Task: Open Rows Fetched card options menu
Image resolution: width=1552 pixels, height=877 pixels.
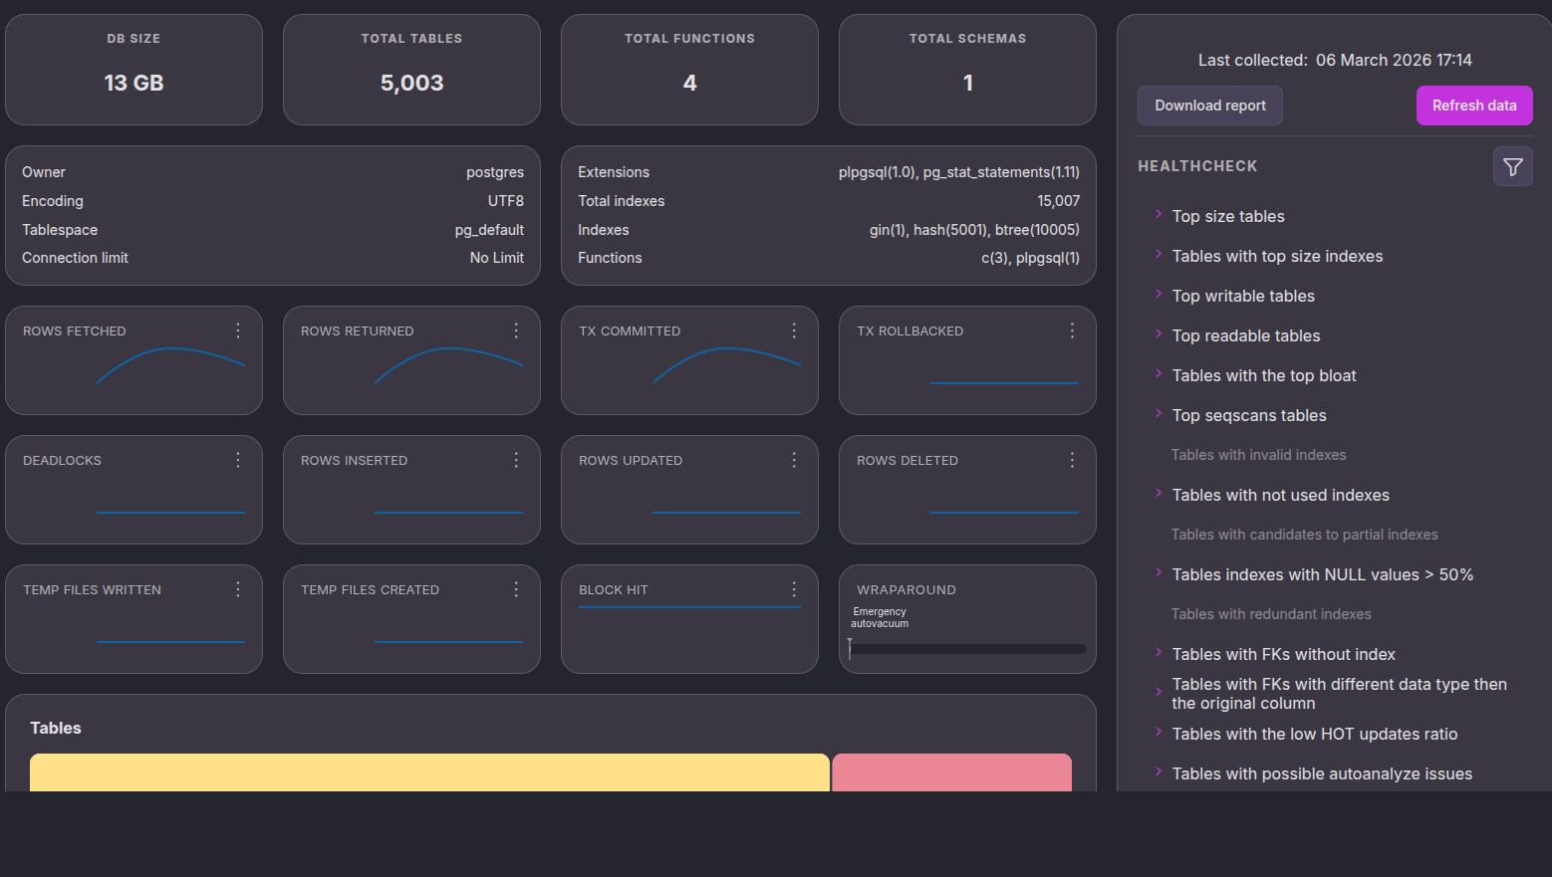Action: [x=238, y=330]
